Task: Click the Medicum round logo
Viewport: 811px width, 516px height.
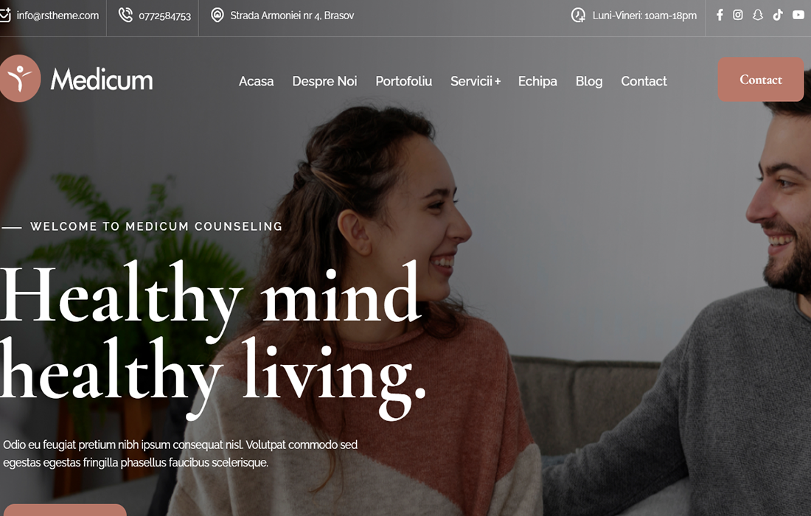Action: coord(20,79)
